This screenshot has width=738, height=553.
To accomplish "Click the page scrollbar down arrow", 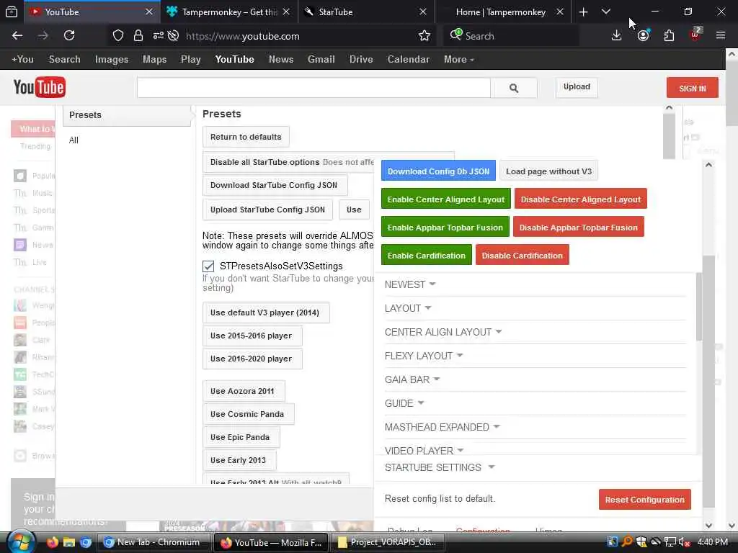I will (x=732, y=525).
